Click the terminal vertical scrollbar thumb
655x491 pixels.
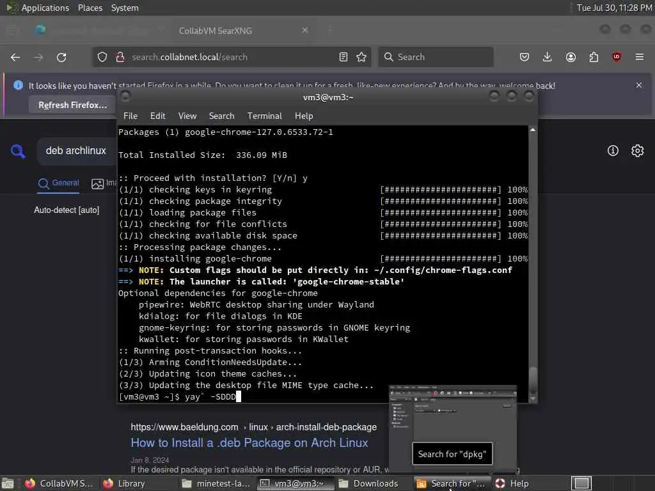pyautogui.click(x=533, y=380)
